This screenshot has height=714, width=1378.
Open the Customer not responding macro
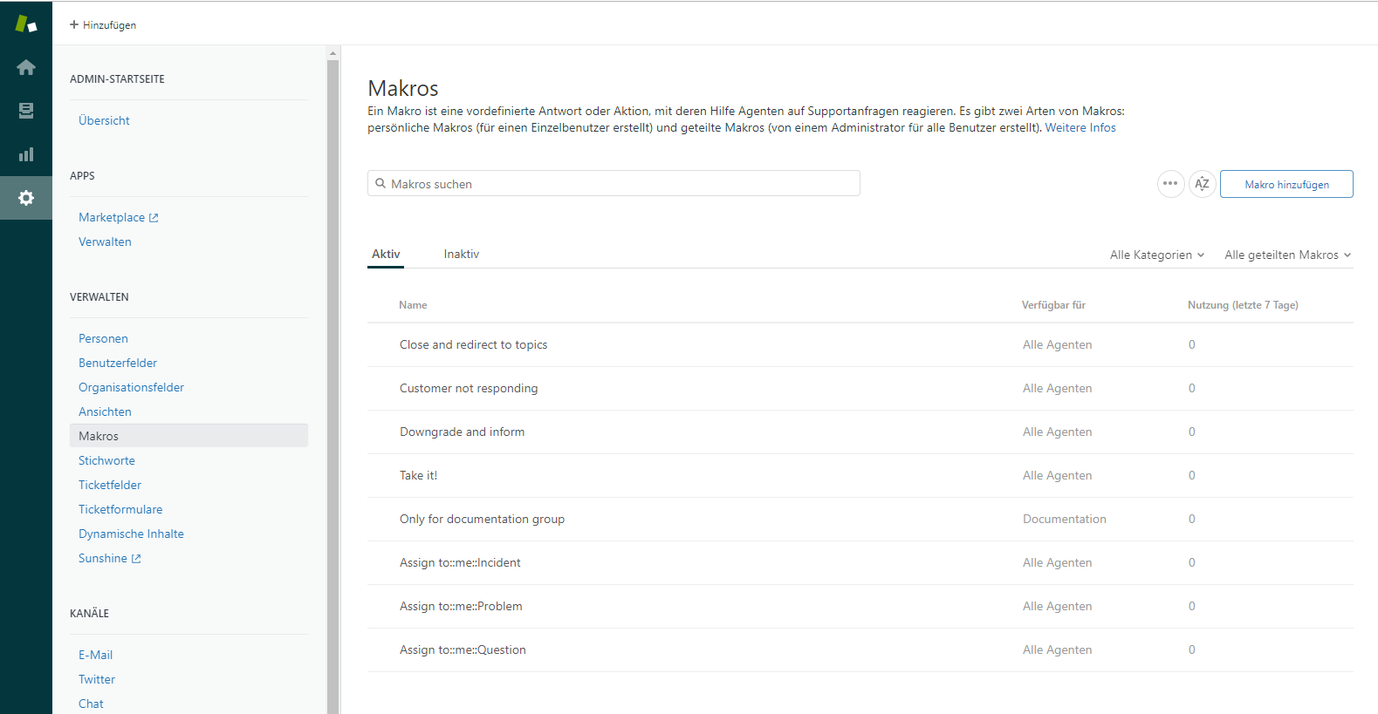[x=469, y=388]
